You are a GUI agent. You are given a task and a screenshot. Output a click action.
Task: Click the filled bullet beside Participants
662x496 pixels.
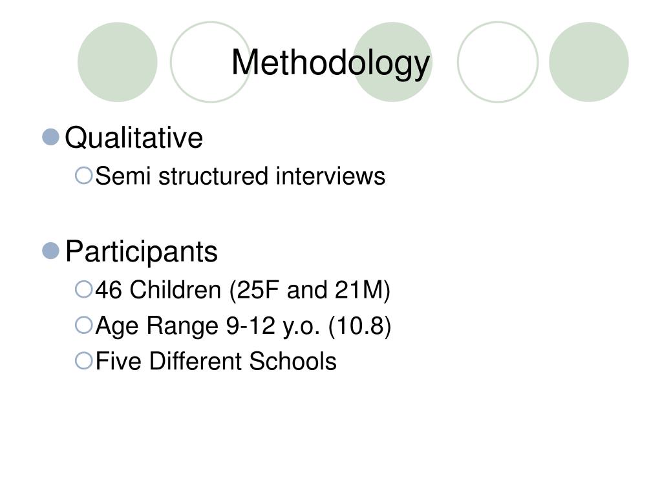pyautogui.click(x=50, y=251)
